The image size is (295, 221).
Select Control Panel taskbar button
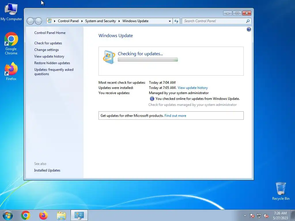(79, 215)
